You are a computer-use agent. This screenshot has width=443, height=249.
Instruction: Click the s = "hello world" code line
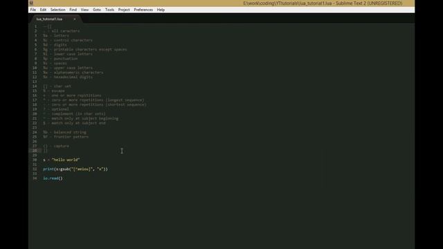coord(62,160)
